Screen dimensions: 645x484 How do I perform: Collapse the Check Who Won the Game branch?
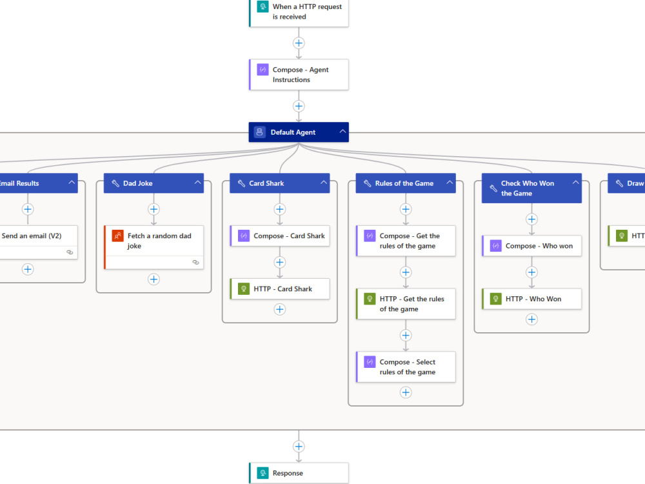tap(575, 183)
